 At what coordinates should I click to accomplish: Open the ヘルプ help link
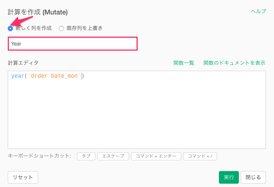coord(258,11)
